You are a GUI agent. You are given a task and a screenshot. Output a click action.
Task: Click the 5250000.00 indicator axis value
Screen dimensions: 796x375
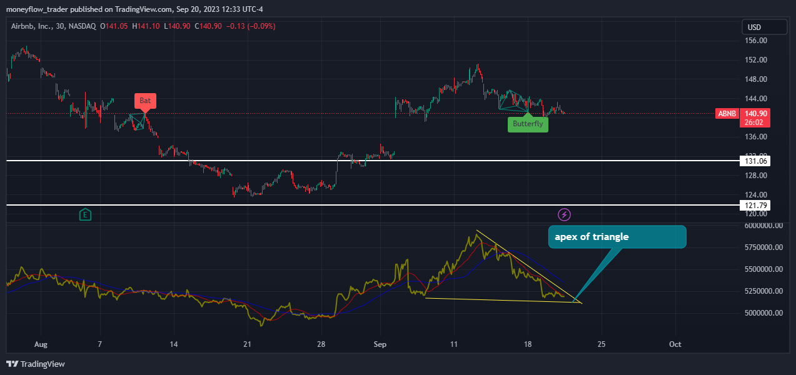[x=763, y=291]
